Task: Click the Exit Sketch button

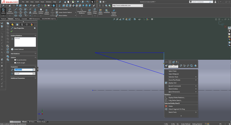Action: [3, 11]
